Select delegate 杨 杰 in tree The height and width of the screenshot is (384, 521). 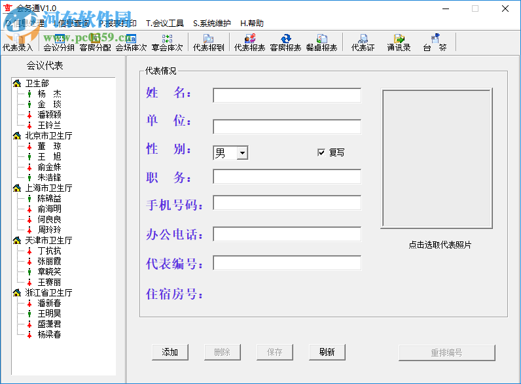click(49, 94)
